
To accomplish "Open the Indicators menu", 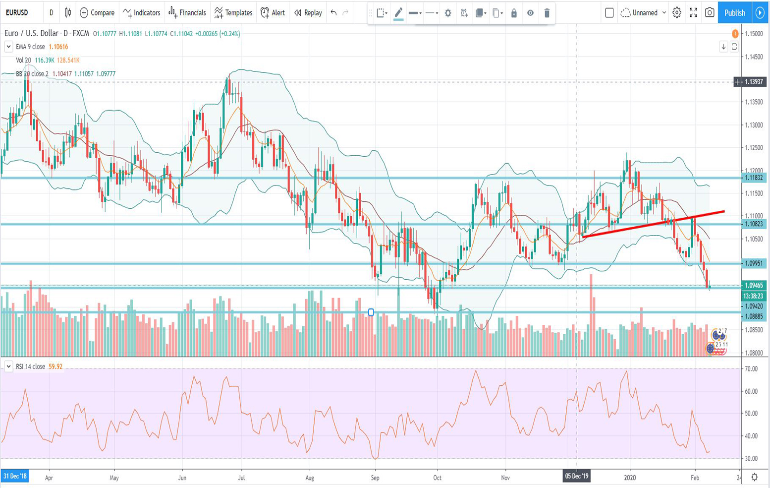I will (x=142, y=13).
